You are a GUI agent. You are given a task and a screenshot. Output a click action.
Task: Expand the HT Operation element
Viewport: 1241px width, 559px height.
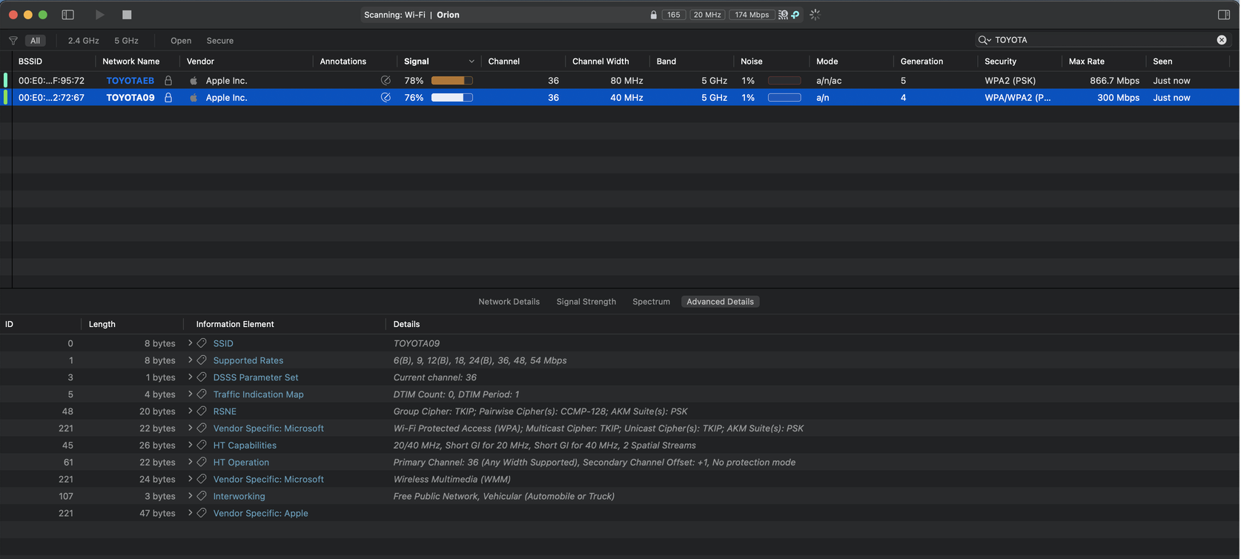[x=191, y=462]
